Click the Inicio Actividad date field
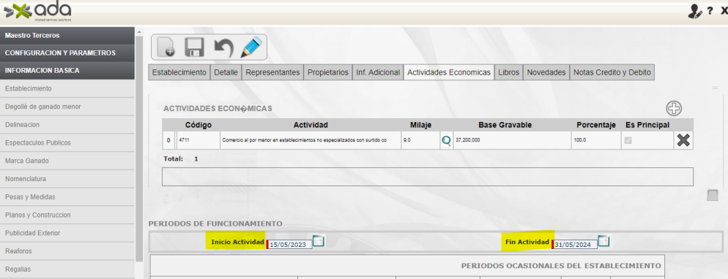Image resolution: width=728 pixels, height=279 pixels. (289, 245)
